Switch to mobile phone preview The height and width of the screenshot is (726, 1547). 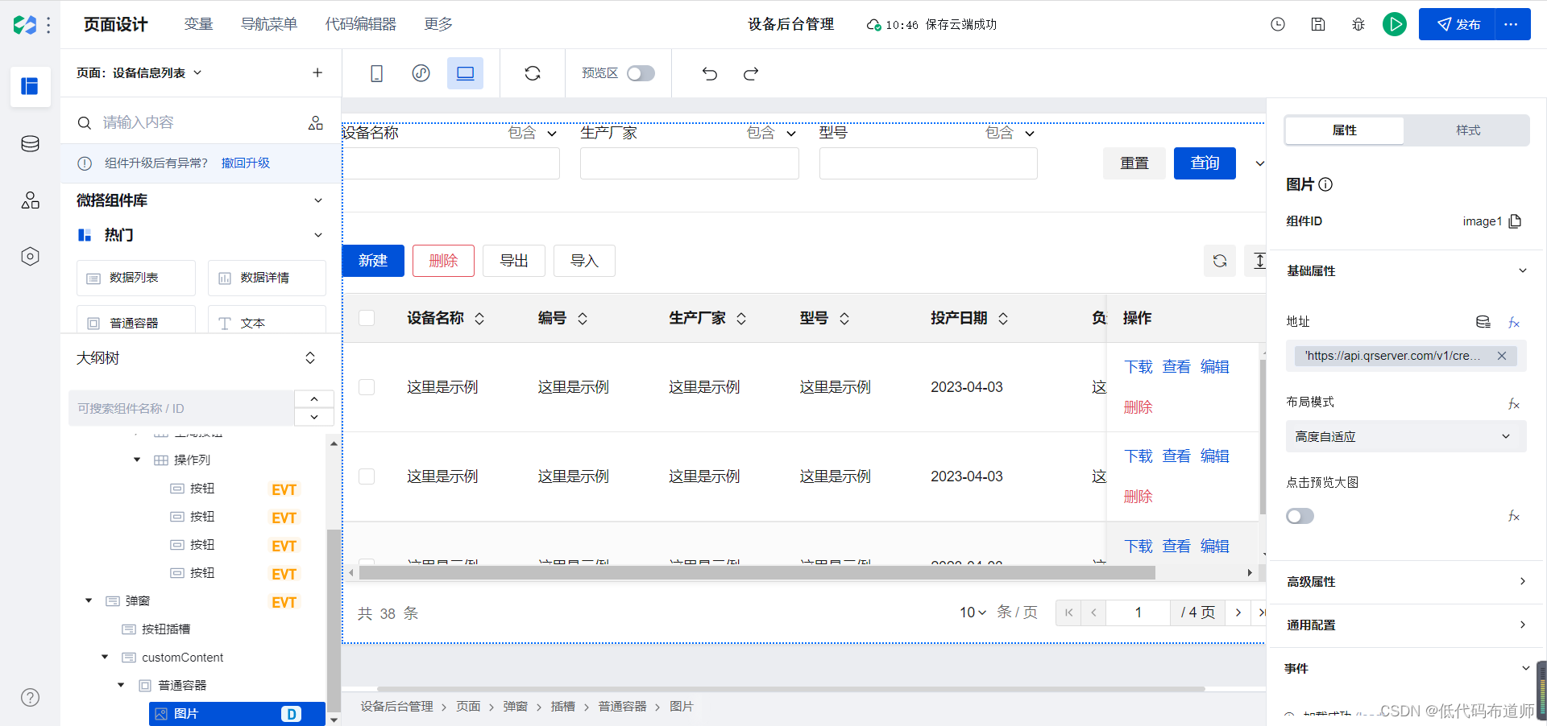point(376,73)
